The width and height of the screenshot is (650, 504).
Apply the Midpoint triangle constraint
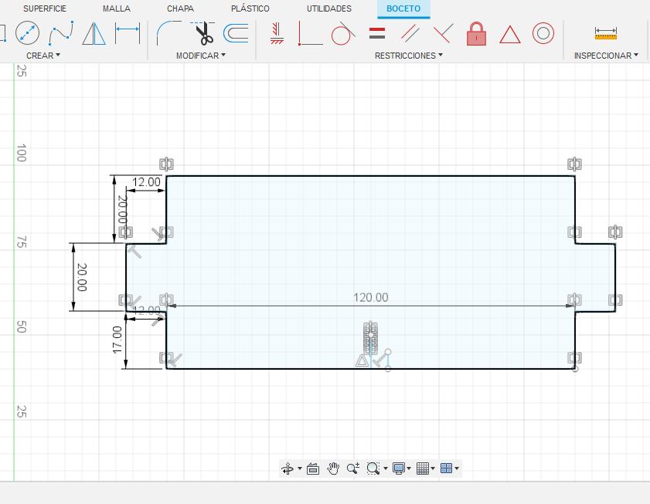pos(510,34)
